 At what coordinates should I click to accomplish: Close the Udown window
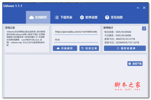(144, 8)
